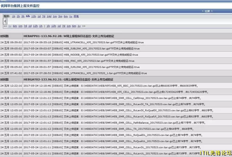Move back 12h in navigation row
This screenshot has width=232, height=157.
point(35,26)
